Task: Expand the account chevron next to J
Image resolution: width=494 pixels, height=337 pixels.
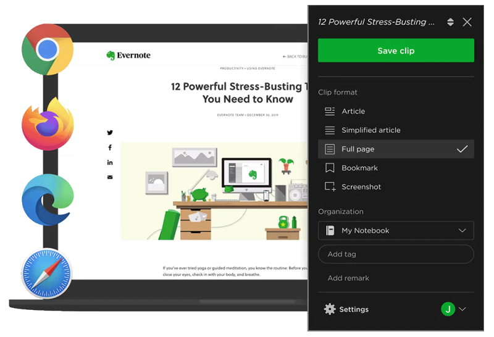Action: tap(462, 309)
